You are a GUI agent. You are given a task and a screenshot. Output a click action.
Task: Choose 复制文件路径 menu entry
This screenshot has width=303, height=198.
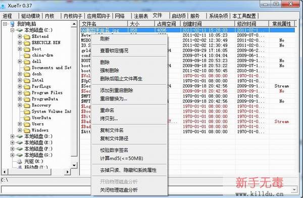point(129,138)
